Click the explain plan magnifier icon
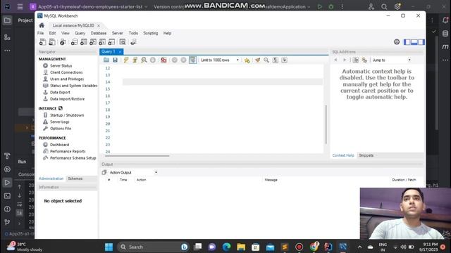Viewport: 451px width, 253px height. pyautogui.click(x=144, y=60)
